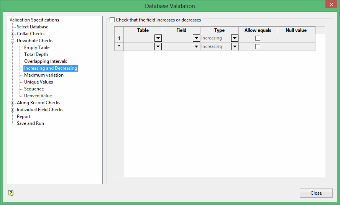Open the help icon at bottom left
Screen dimensions: 340x205
(11, 193)
